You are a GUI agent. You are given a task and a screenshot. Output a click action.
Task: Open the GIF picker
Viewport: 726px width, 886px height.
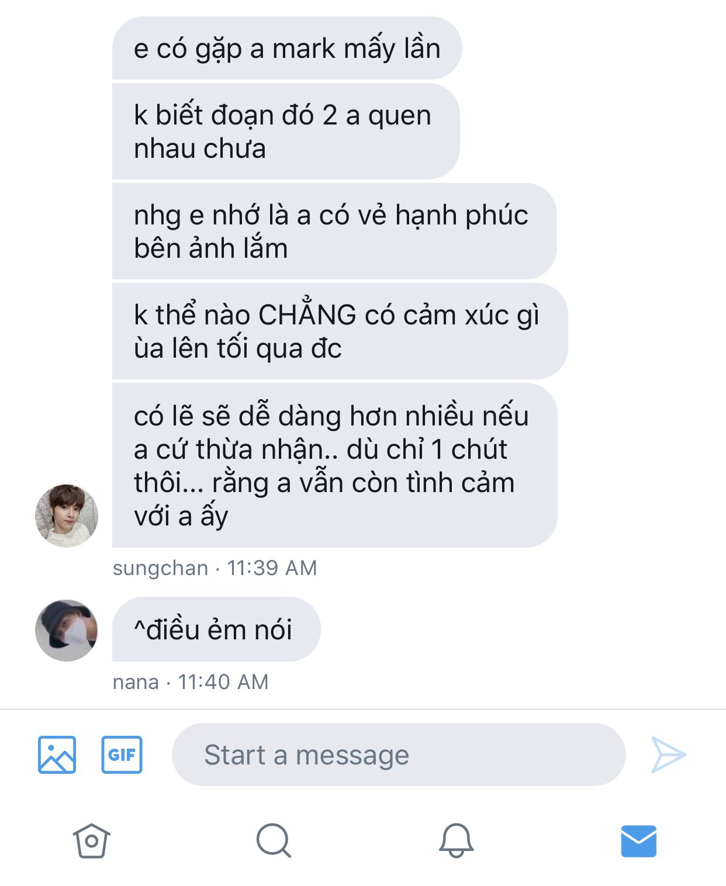[122, 755]
